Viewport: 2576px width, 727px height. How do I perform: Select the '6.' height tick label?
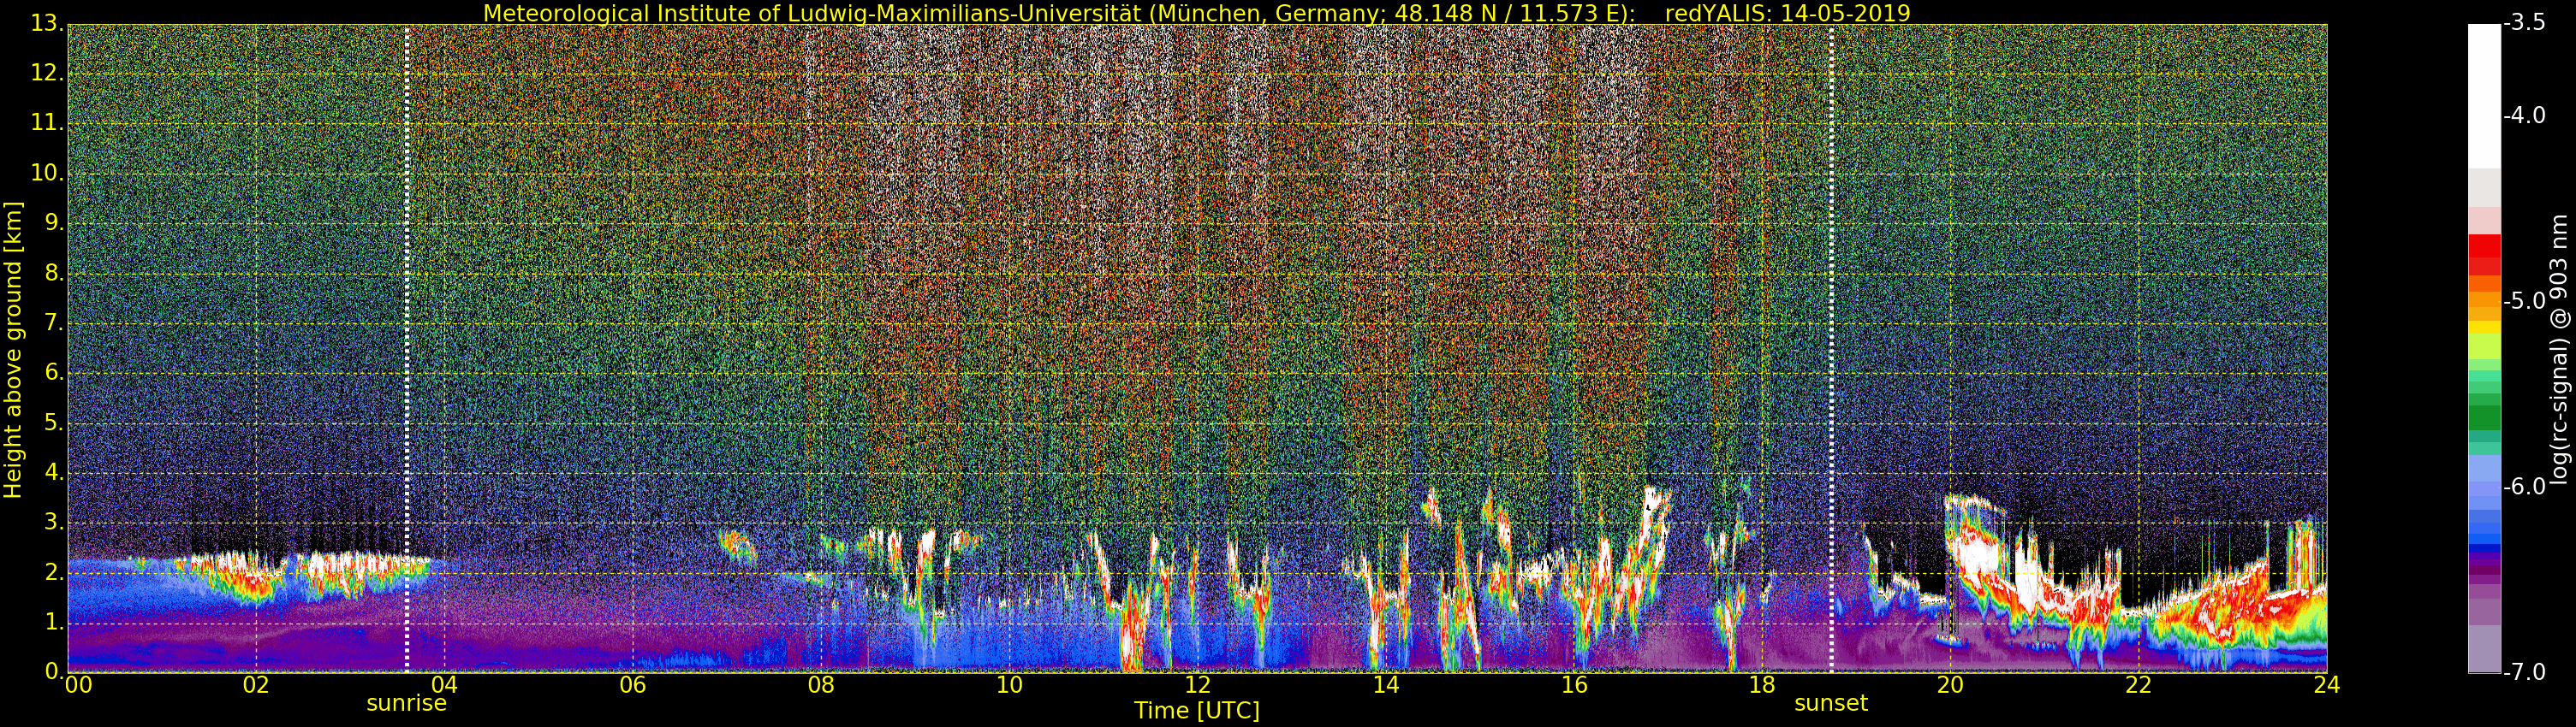(54, 373)
